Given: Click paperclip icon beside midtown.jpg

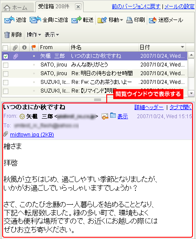Looking at the screenshot, I should [6, 134].
